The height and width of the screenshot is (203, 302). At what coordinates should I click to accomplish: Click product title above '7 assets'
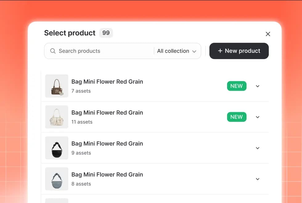click(x=107, y=82)
